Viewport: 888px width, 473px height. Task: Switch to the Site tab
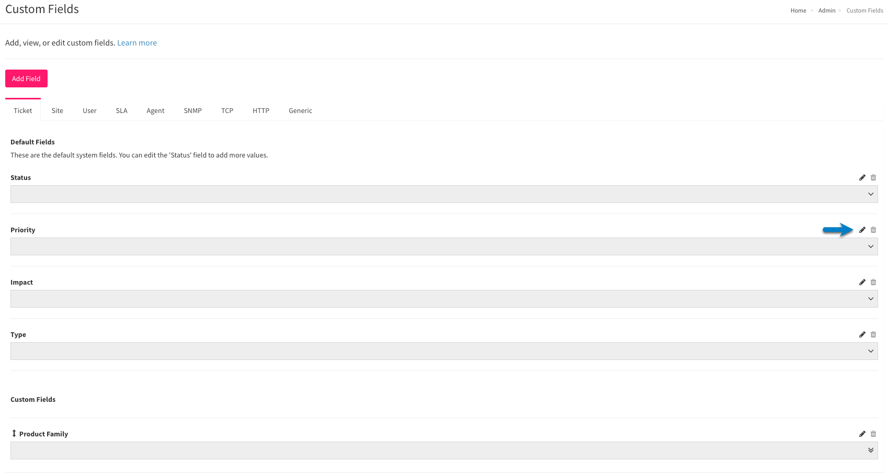tap(58, 110)
